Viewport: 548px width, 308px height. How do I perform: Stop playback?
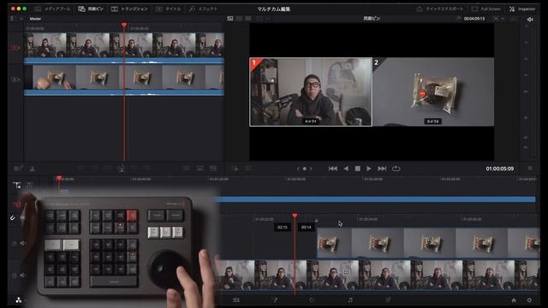coord(358,169)
